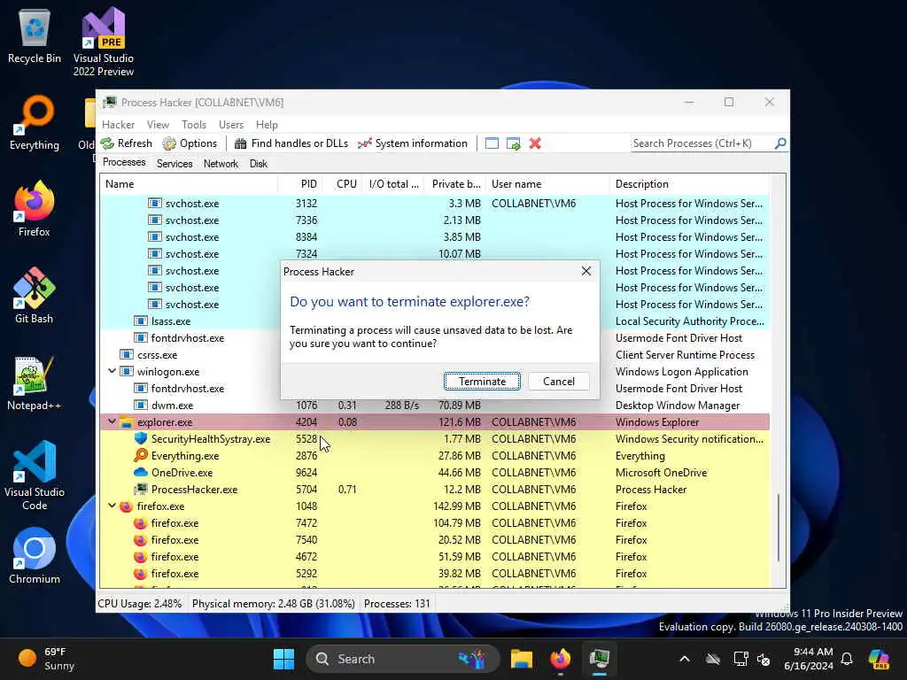Open the Notepad++ desktop icon
This screenshot has width=907, height=680.
tap(35, 382)
